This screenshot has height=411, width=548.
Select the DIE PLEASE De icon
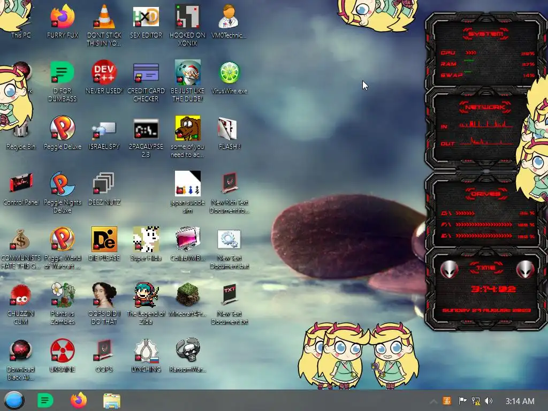(x=104, y=243)
